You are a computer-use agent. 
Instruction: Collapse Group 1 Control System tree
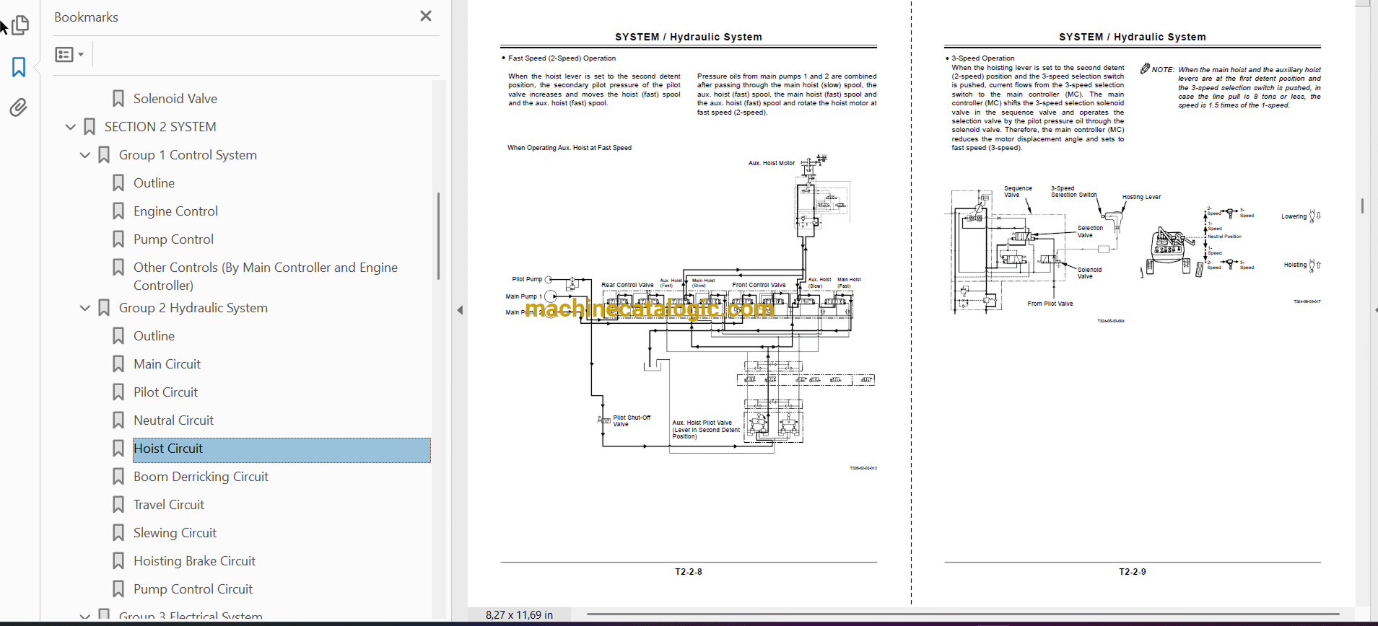[85, 155]
